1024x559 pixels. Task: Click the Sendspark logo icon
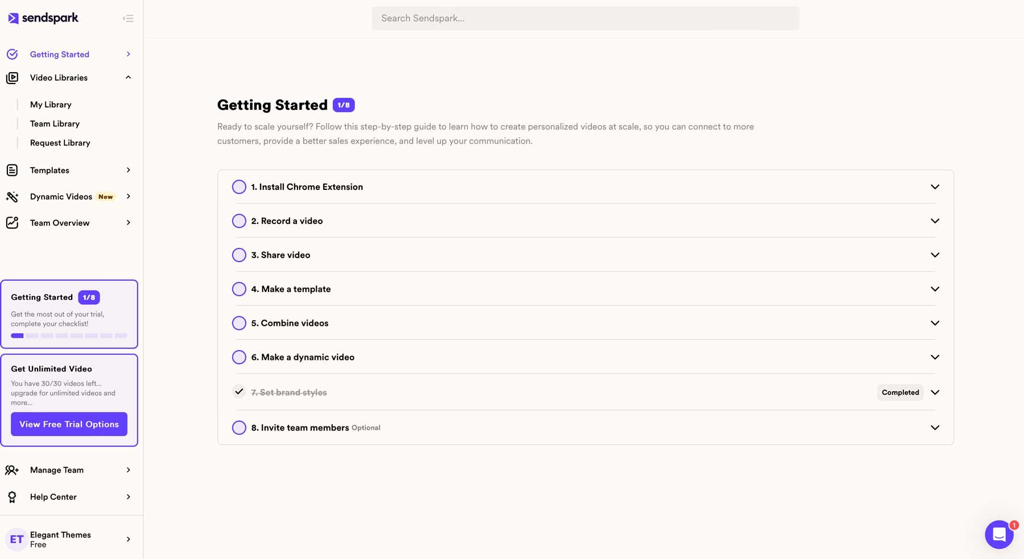coord(13,18)
